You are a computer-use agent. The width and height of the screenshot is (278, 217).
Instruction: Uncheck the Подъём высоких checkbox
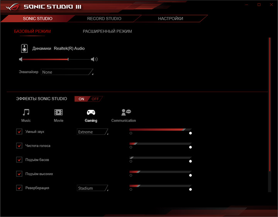(x=19, y=174)
